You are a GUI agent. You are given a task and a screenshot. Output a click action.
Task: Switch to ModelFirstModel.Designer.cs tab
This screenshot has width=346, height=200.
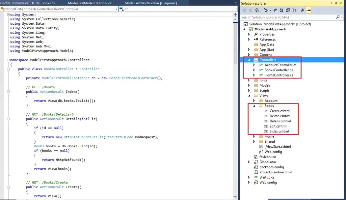(x=90, y=3)
